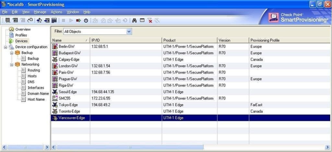Click the Riga-GW device icon
Image resolution: width=332 pixels, height=152 pixels.
pyautogui.click(x=55, y=85)
